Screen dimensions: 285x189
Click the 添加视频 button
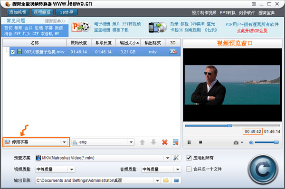tap(18, 12)
